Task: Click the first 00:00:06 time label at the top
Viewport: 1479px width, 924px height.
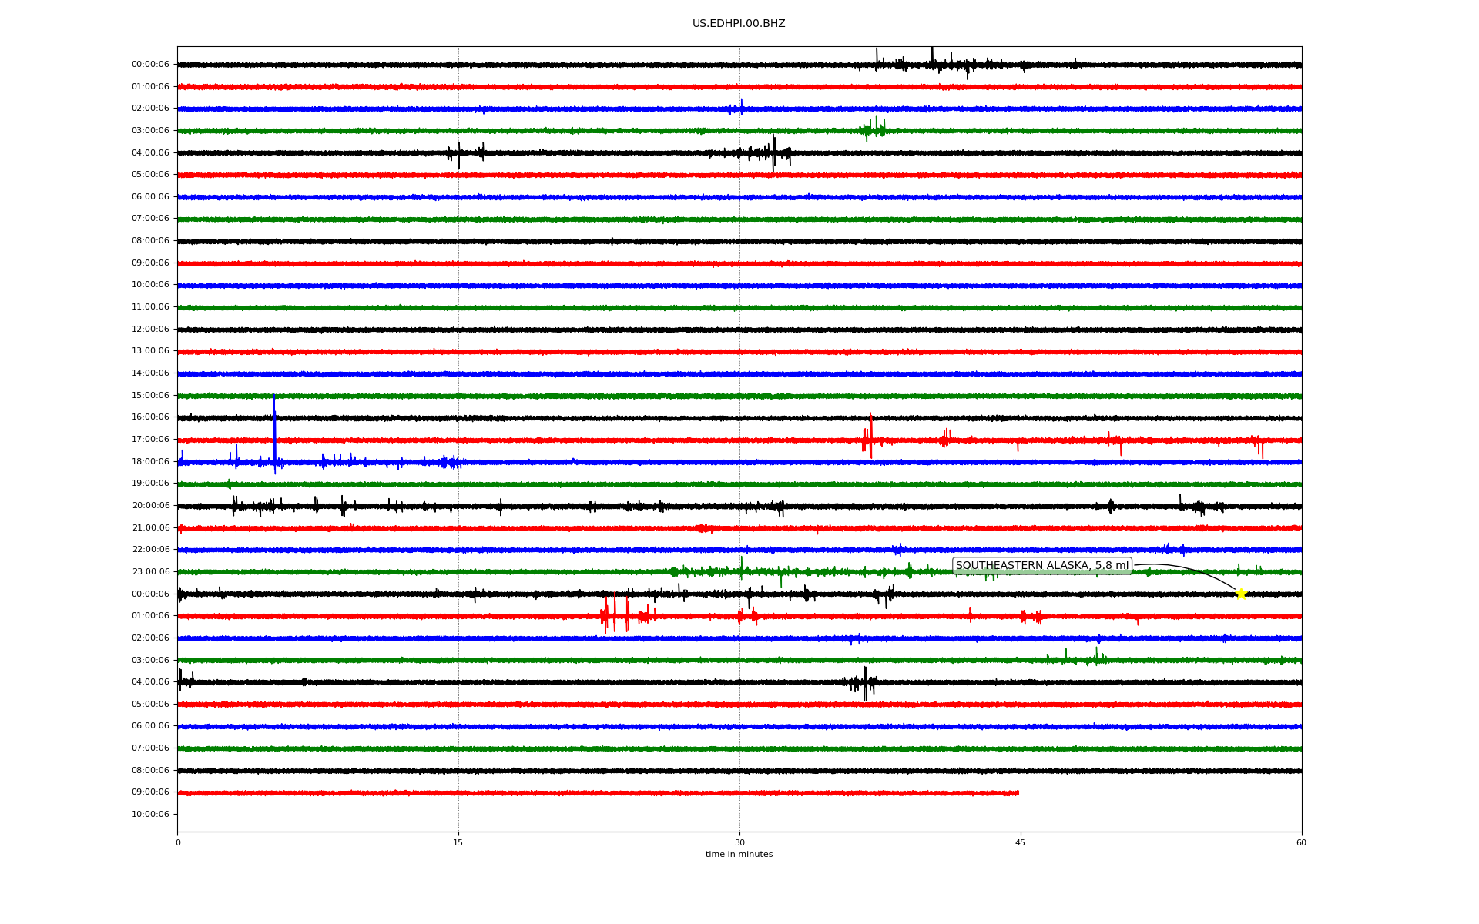Action: click(x=150, y=65)
